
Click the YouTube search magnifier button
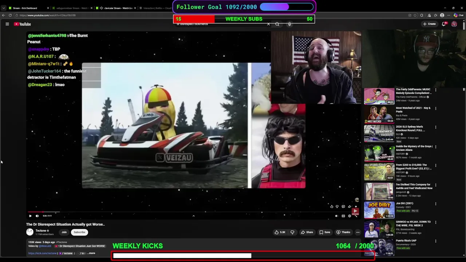tap(277, 24)
